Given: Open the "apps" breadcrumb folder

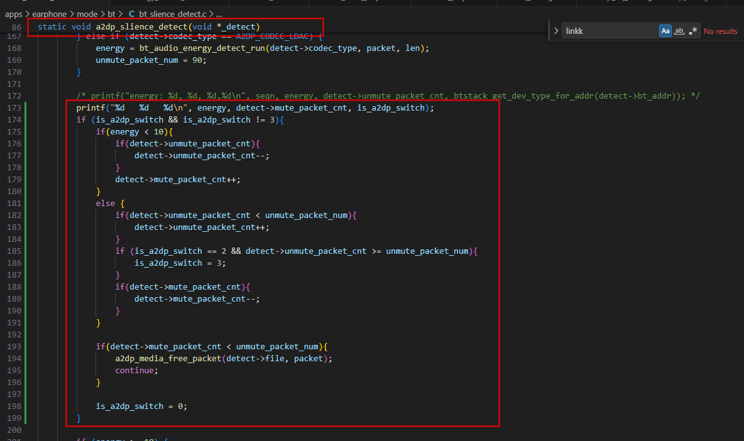Looking at the screenshot, I should [14, 14].
